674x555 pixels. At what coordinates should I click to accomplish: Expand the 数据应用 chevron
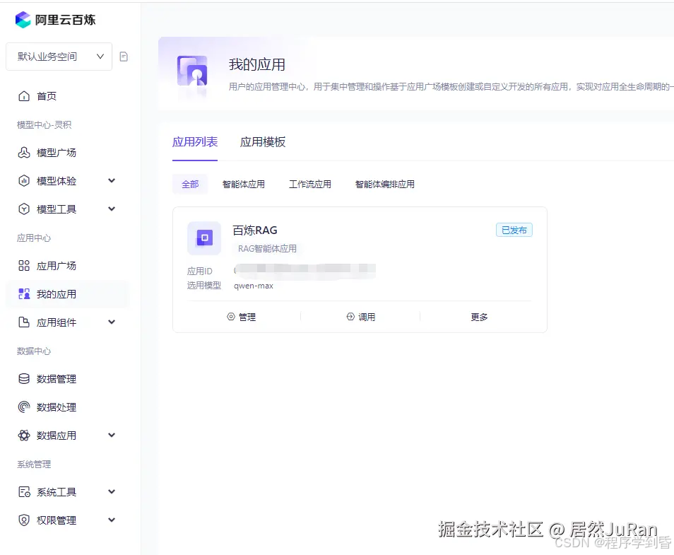tap(112, 436)
